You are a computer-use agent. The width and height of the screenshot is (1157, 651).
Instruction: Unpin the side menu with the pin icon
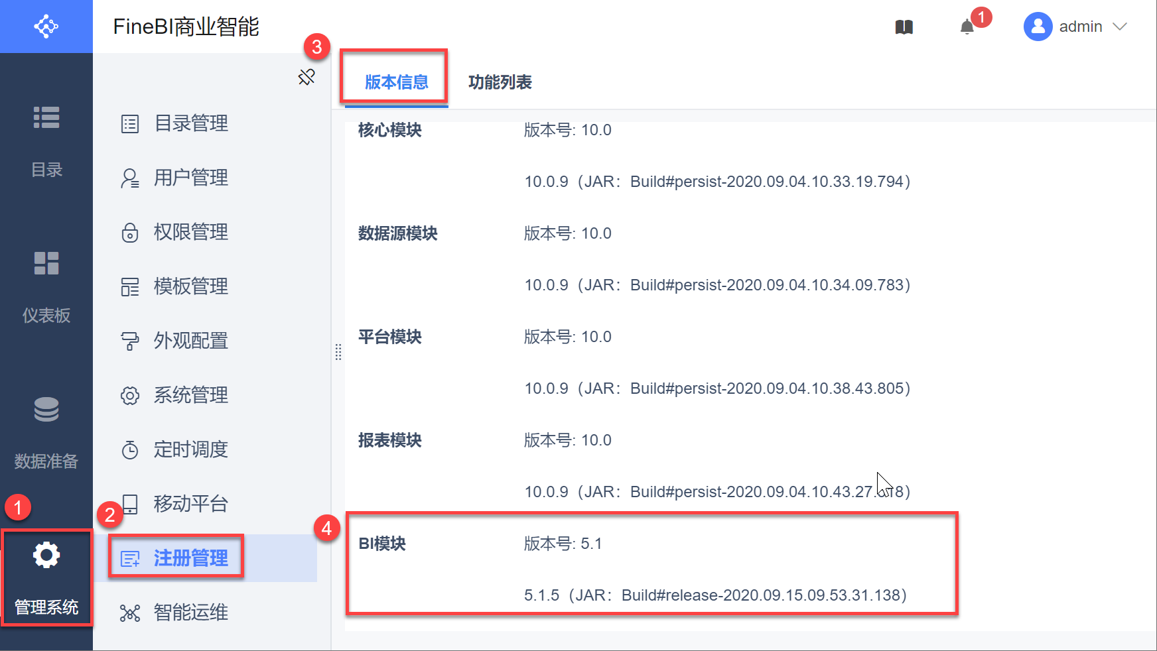306,77
